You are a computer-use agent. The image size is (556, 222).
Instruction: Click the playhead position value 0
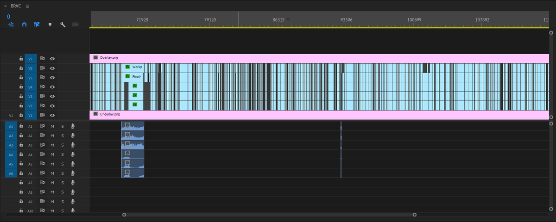click(8, 16)
